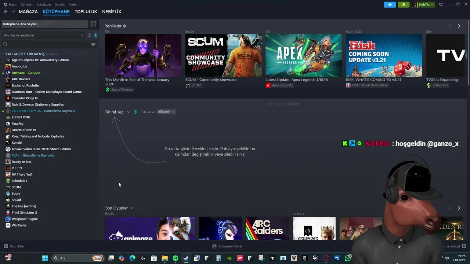Screen dimensions: 470x264
Task: Click the blue announcements megaphone button
Action: (390, 4)
